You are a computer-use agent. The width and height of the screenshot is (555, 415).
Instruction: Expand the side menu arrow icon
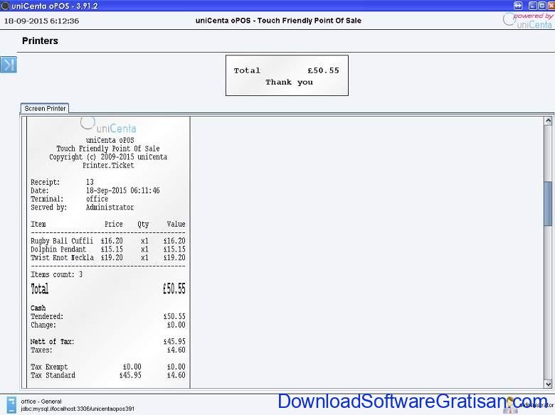[9, 65]
